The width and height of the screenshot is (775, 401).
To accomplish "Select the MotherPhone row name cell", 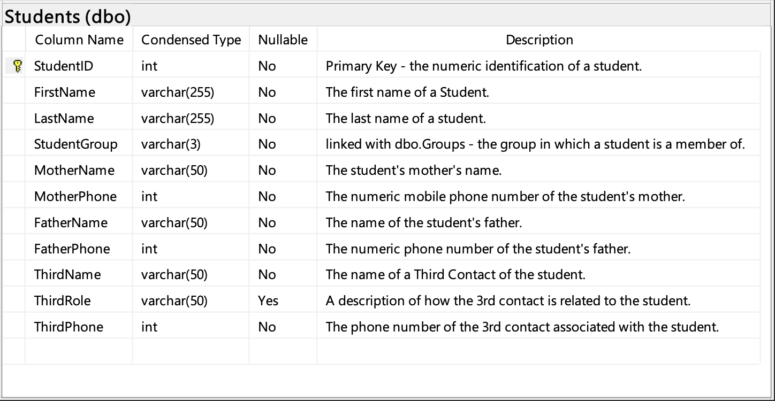I will point(75,197).
